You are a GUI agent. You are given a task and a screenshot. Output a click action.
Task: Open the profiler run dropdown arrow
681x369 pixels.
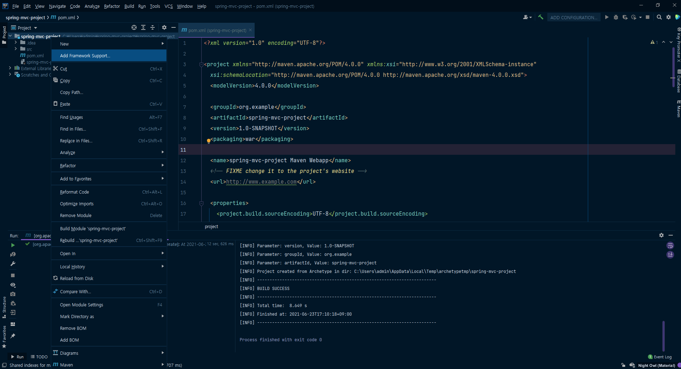pyautogui.click(x=640, y=17)
